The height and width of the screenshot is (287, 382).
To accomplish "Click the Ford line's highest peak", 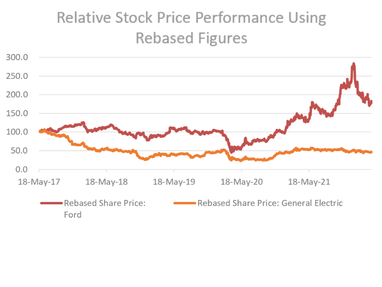I will (x=353, y=64).
